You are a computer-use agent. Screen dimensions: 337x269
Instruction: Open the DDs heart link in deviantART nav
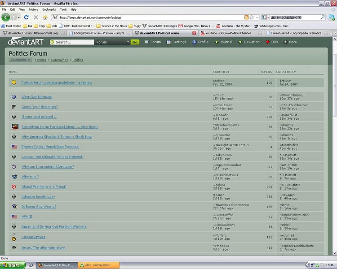pos(271,42)
